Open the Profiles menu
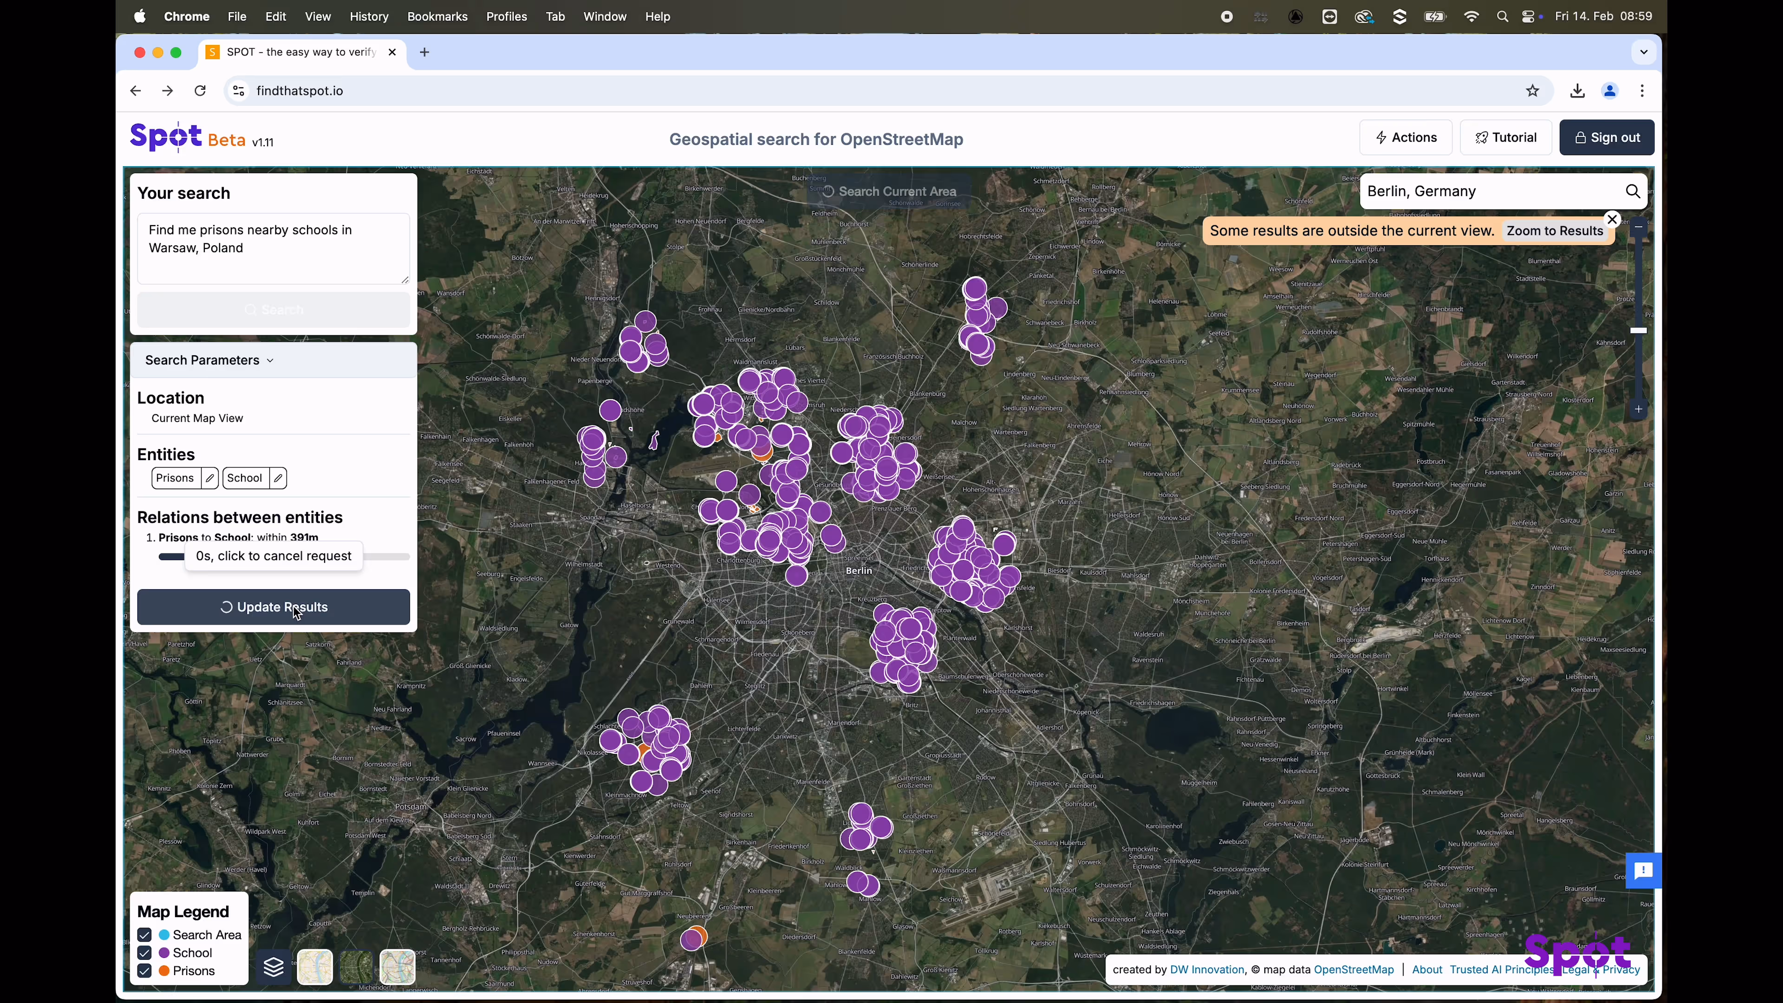 [506, 17]
